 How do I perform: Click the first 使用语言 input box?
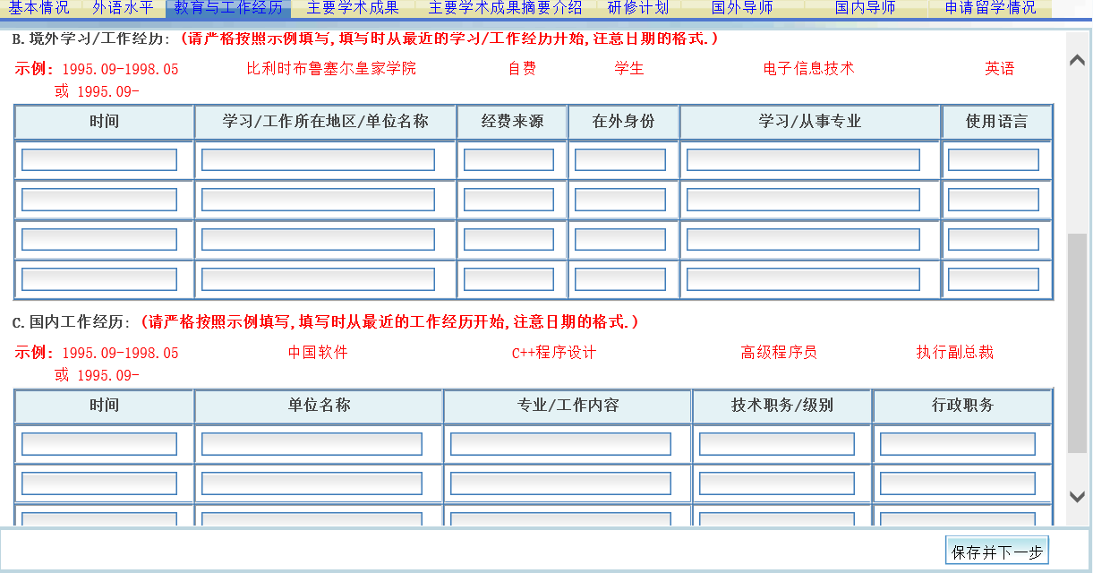pyautogui.click(x=994, y=158)
